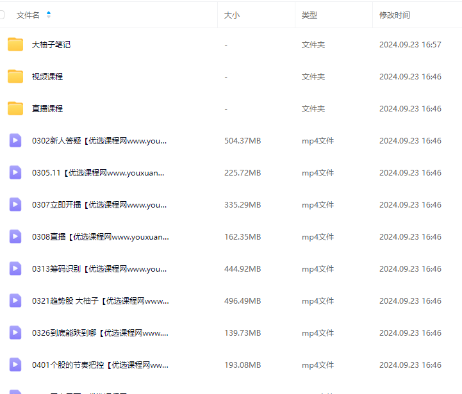The image size is (462, 394).
Task: Sort by the 文件名 column header
Action: pos(28,15)
